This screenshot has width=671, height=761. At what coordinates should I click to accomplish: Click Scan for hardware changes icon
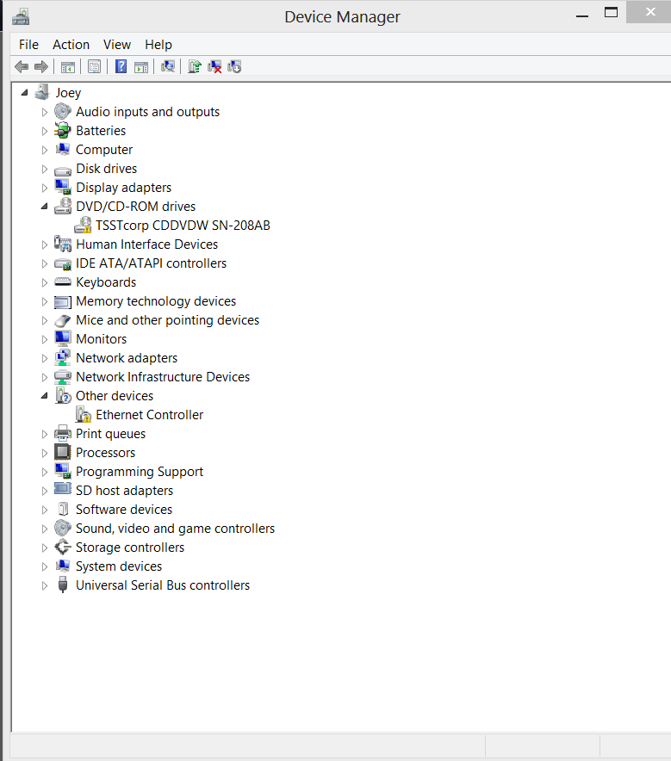pyautogui.click(x=168, y=66)
